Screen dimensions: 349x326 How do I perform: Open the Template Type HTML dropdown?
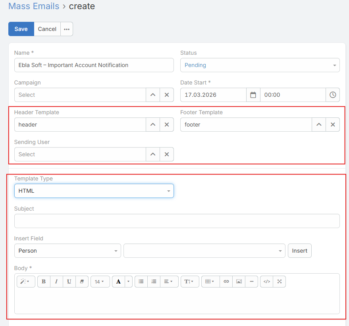[94, 191]
